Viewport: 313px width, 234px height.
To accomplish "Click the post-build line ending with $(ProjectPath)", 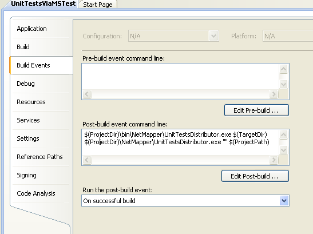I will click(x=177, y=142).
